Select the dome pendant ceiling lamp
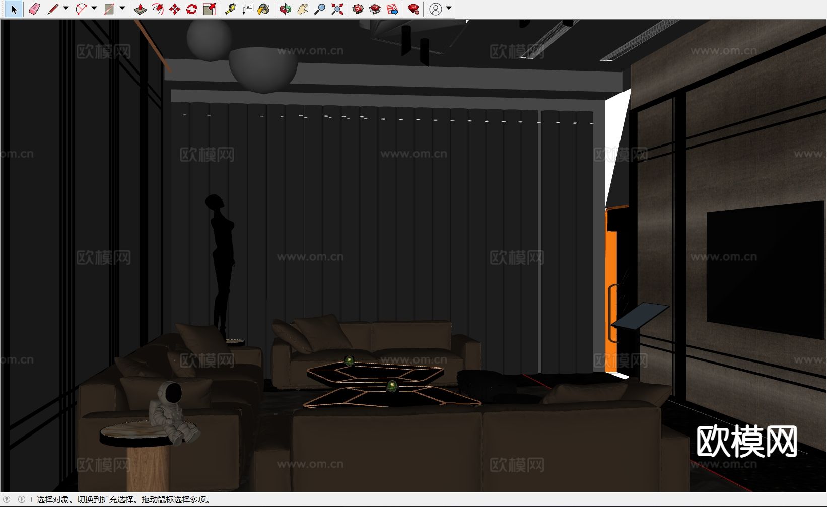The height and width of the screenshot is (507, 827). 263,69
